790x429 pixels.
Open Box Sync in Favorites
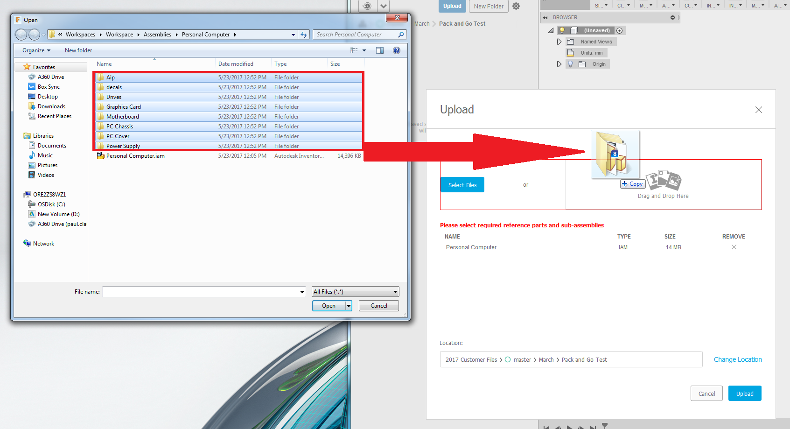click(x=44, y=87)
